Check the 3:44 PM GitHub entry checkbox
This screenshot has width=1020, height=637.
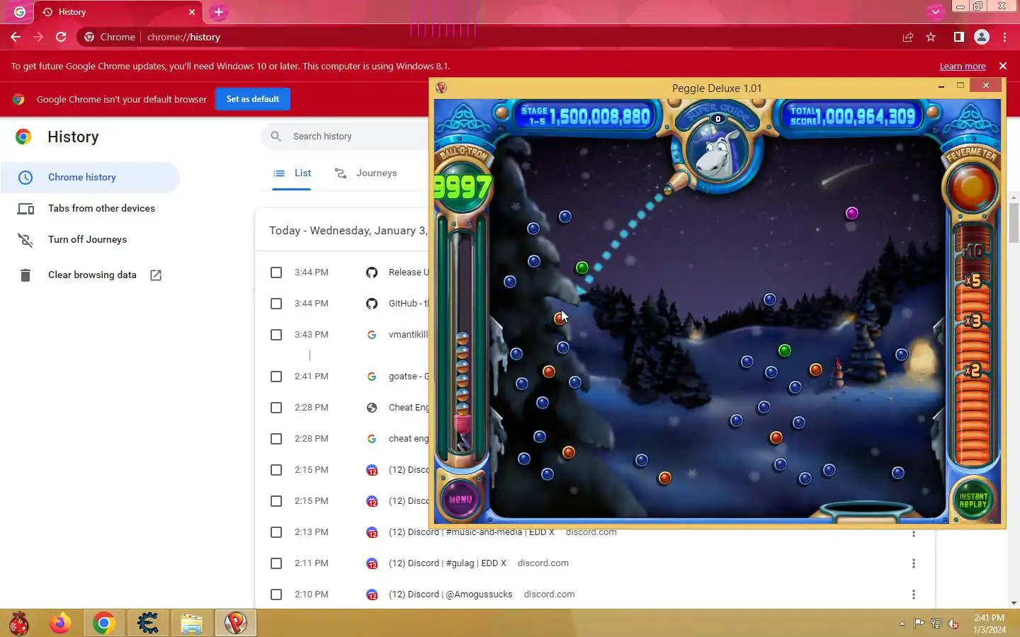276,304
